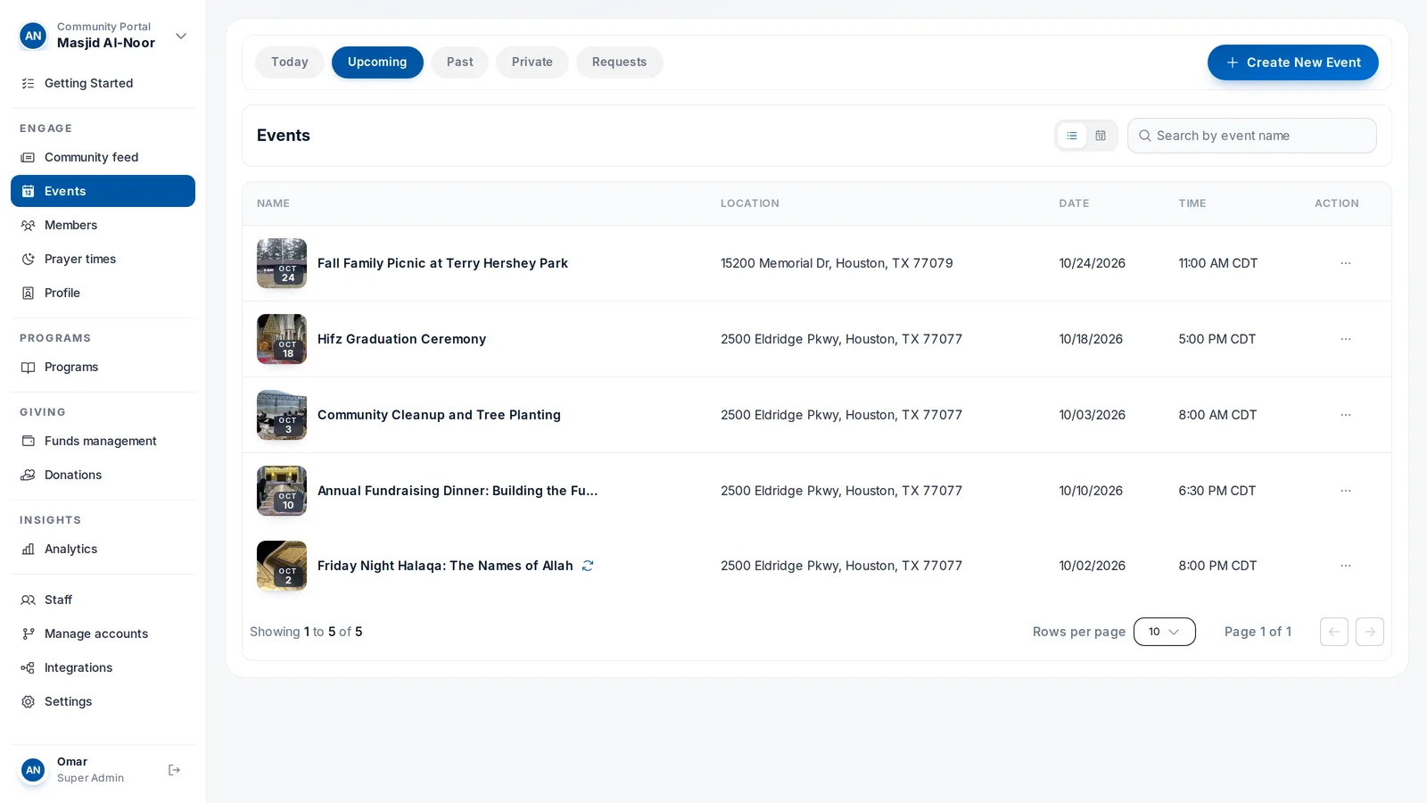Open actions menu for Fall Family Picnic
This screenshot has height=803, width=1427.
(1346, 263)
